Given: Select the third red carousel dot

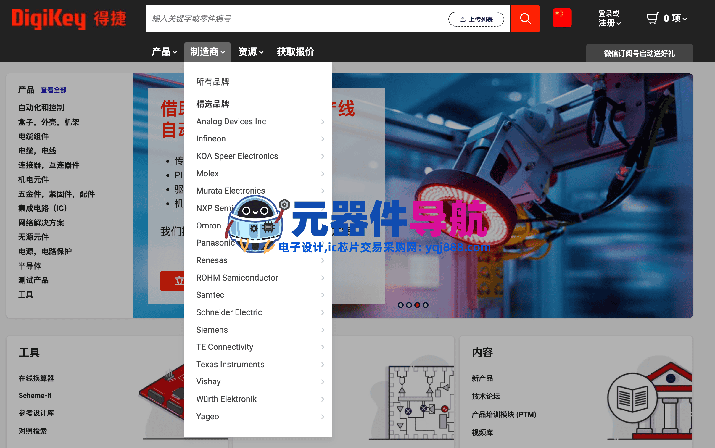Looking at the screenshot, I should (417, 305).
